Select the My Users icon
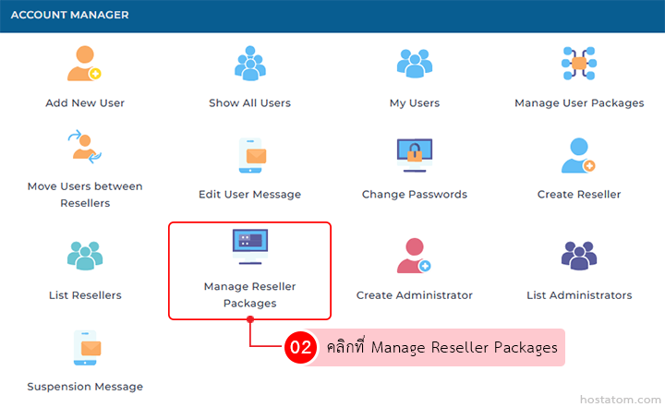 tap(414, 64)
